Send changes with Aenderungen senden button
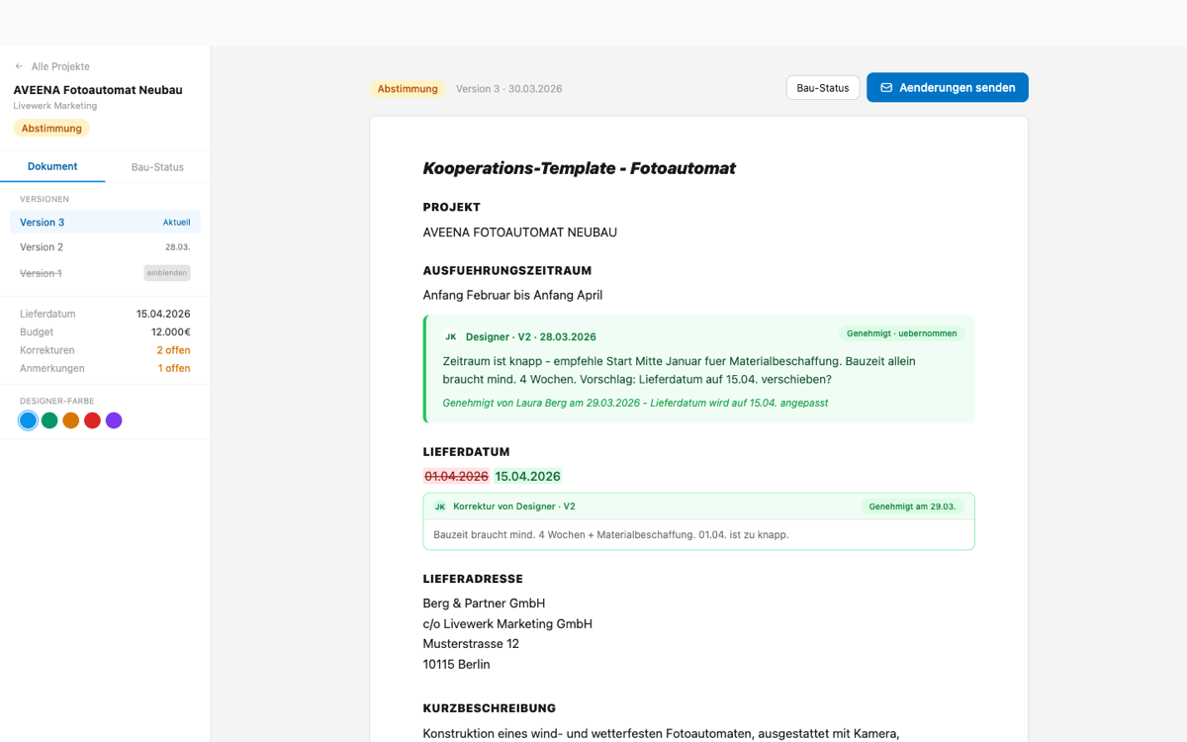 (x=948, y=87)
